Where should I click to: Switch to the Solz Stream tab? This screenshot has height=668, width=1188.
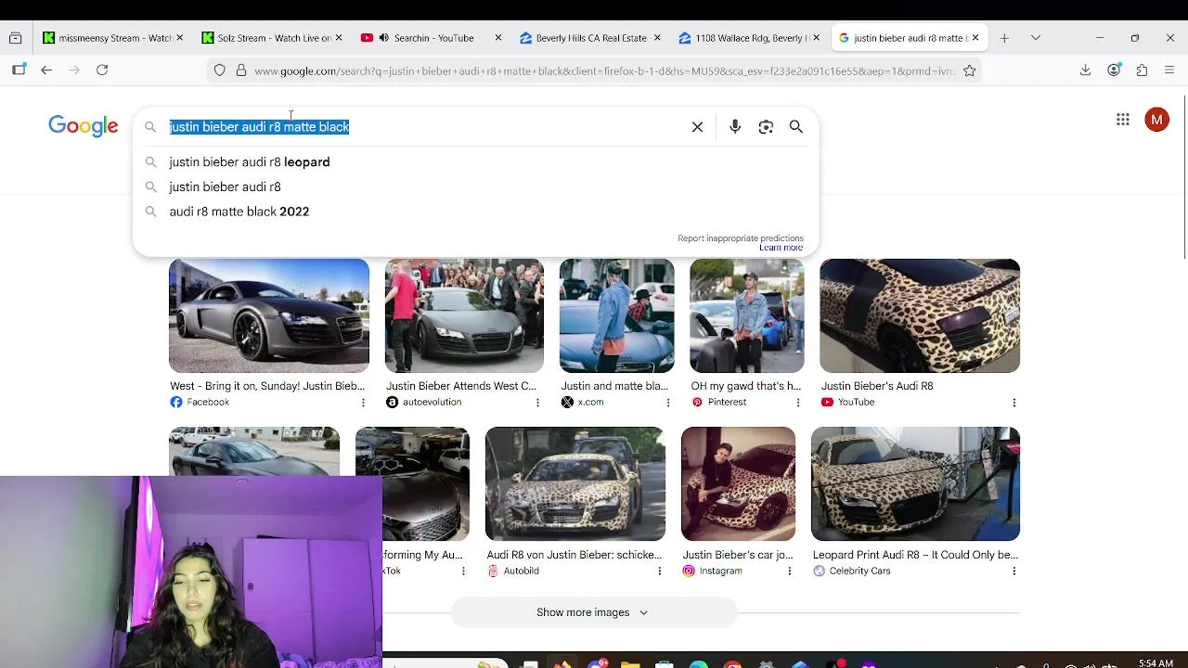point(271,38)
